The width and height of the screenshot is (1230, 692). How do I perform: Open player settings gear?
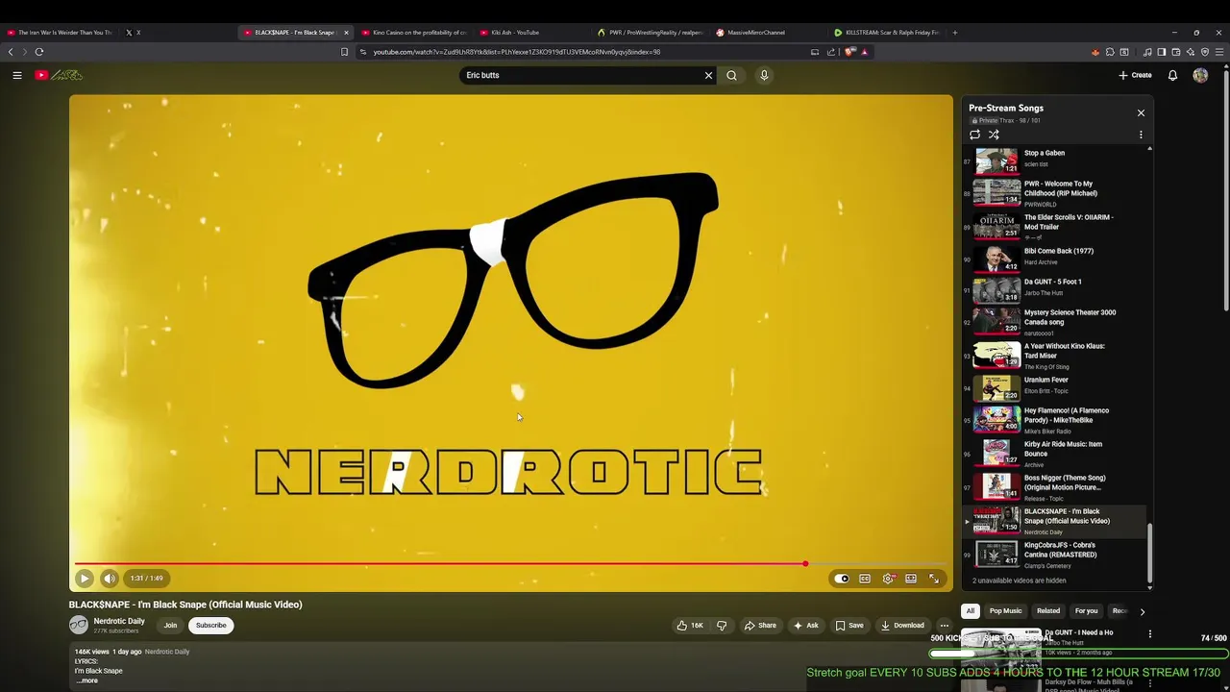point(888,579)
